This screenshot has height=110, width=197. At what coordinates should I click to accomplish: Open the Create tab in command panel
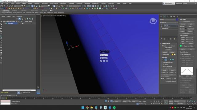coord(161,16)
